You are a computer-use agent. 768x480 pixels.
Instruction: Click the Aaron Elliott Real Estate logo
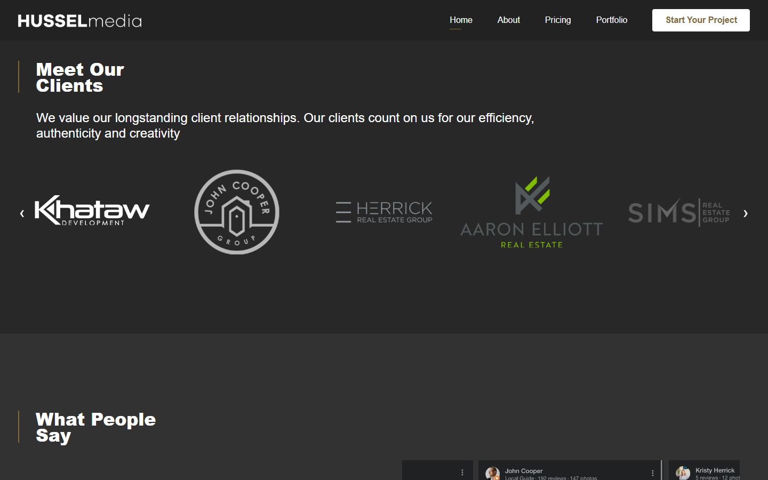click(x=532, y=212)
